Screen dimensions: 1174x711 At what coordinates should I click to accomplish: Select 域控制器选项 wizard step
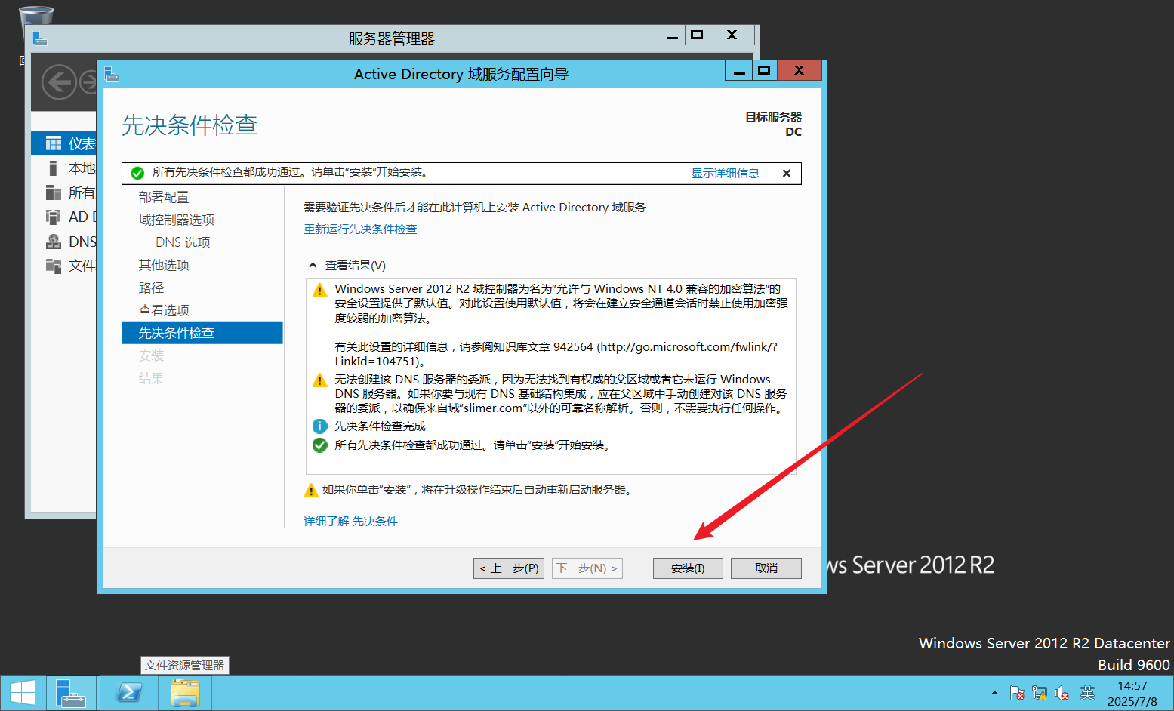[x=177, y=220]
